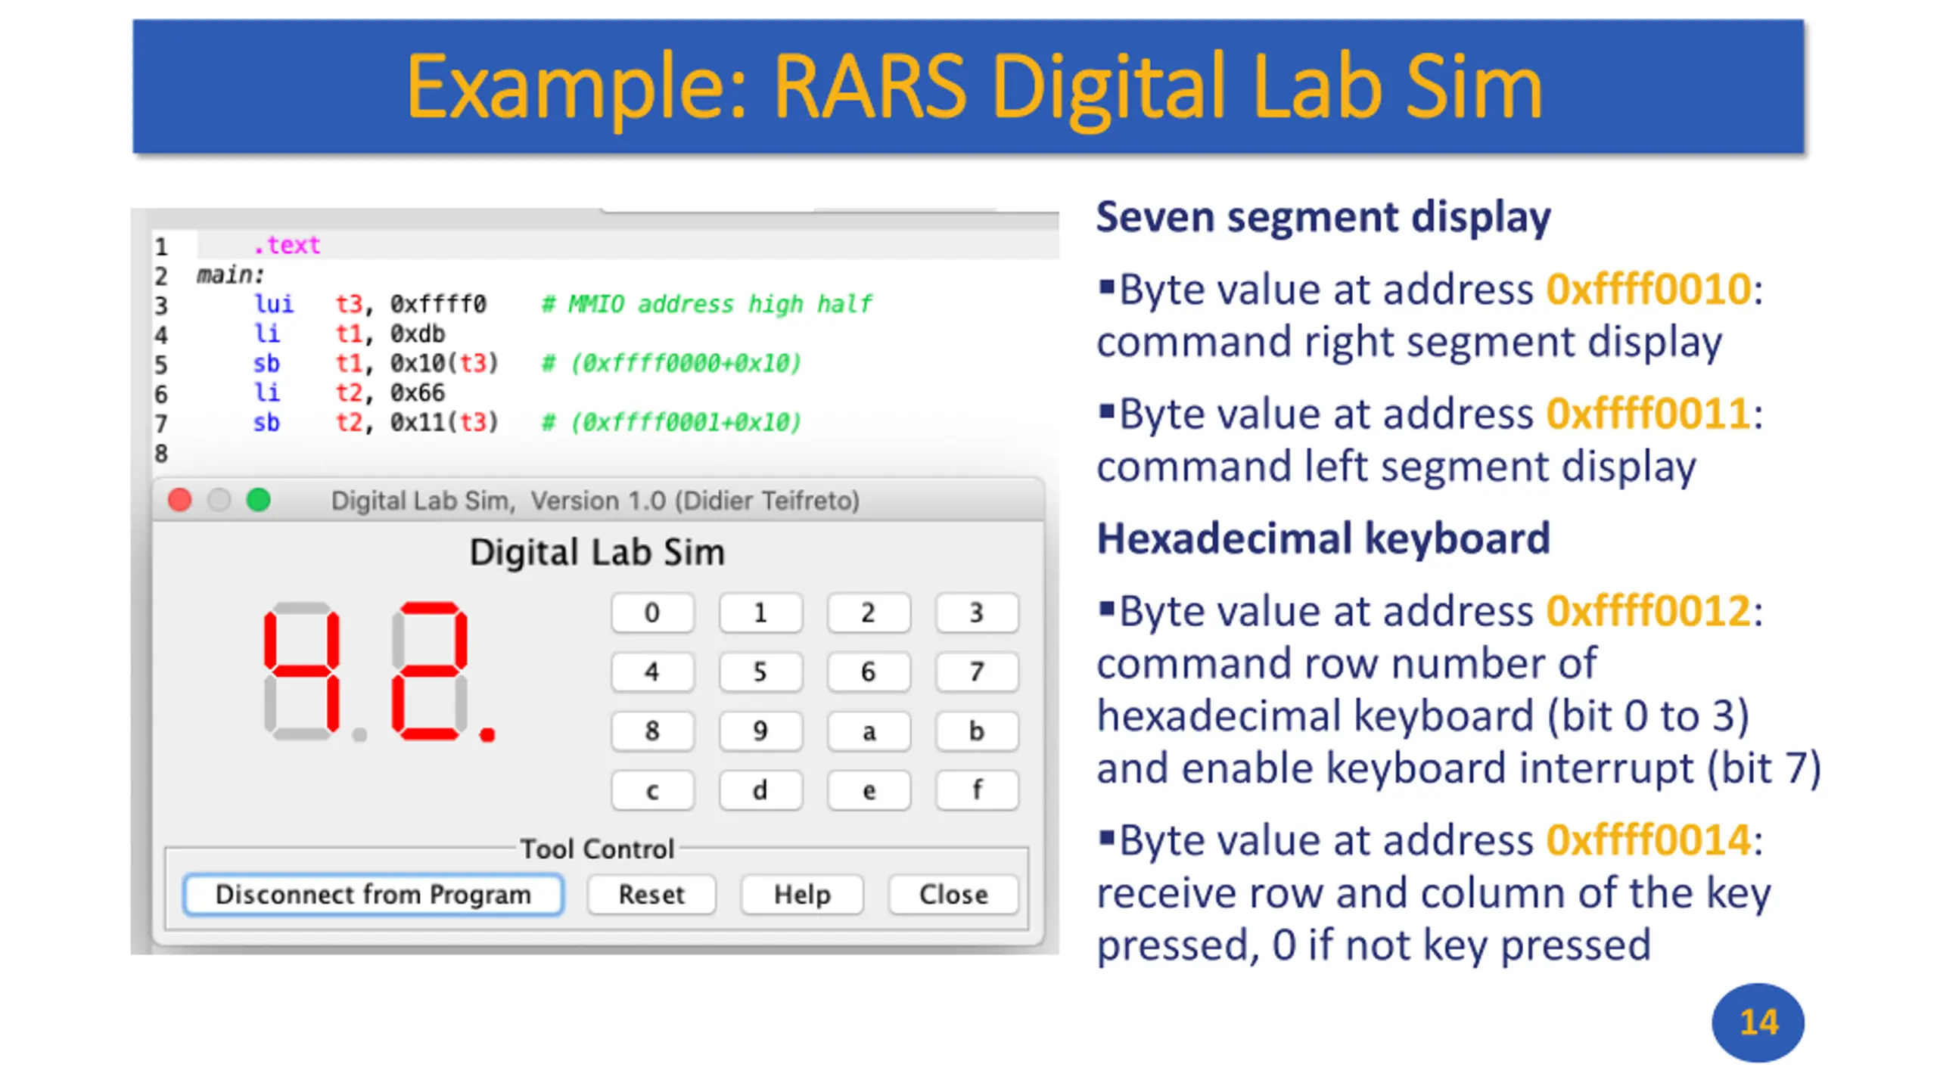Click the gray minimize window dot
Image resolution: width=1937 pixels, height=1089 pixels.
219,500
